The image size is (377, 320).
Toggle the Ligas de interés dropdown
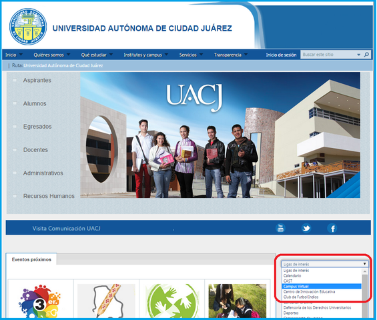pyautogui.click(x=325, y=264)
